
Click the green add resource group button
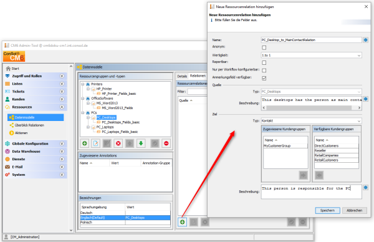tap(84, 143)
